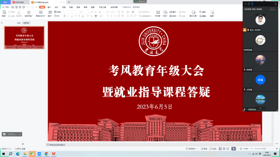Open WPS Office from the Windows taskbar
The image size is (280, 157).
pyautogui.click(x=54, y=154)
